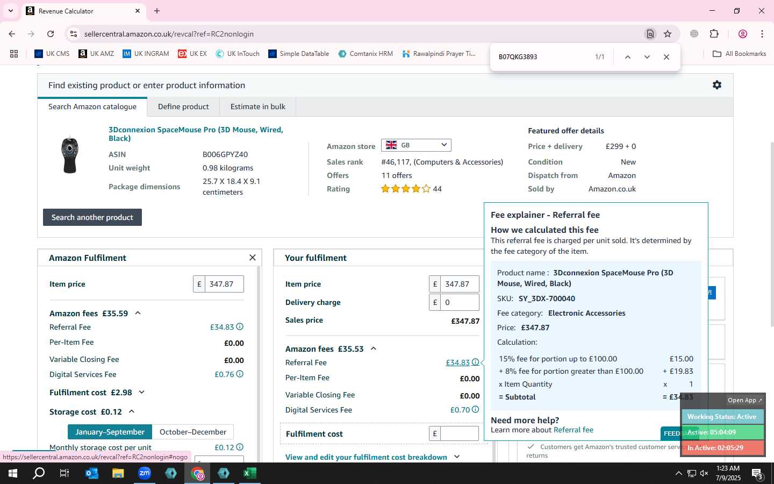Image resolution: width=774 pixels, height=484 pixels.
Task: Open Windows taskbar search
Action: tap(39, 473)
